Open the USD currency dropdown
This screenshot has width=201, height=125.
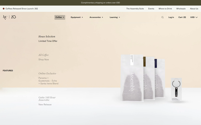coord(194,17)
